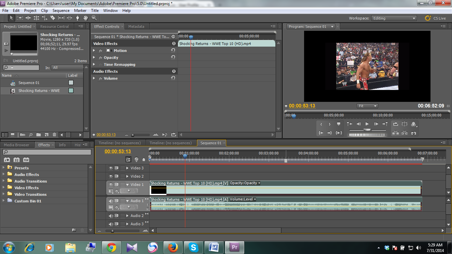Mute Audio 2 track output speaker
Image resolution: width=452 pixels, height=254 pixels.
point(111,216)
